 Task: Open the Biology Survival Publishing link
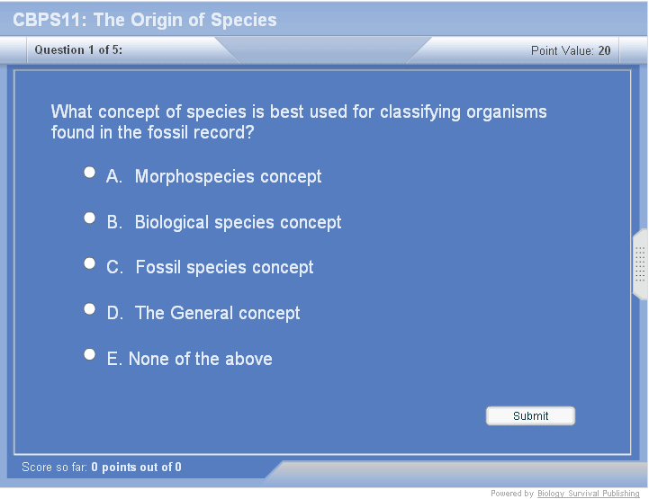pyautogui.click(x=588, y=494)
